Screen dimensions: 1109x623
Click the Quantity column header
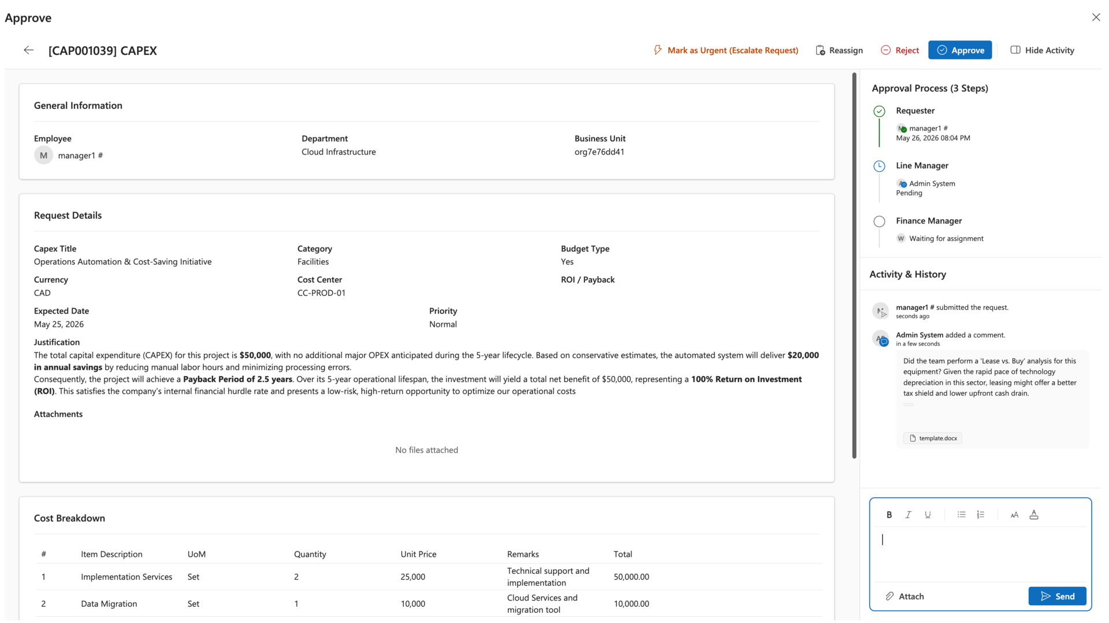click(310, 554)
